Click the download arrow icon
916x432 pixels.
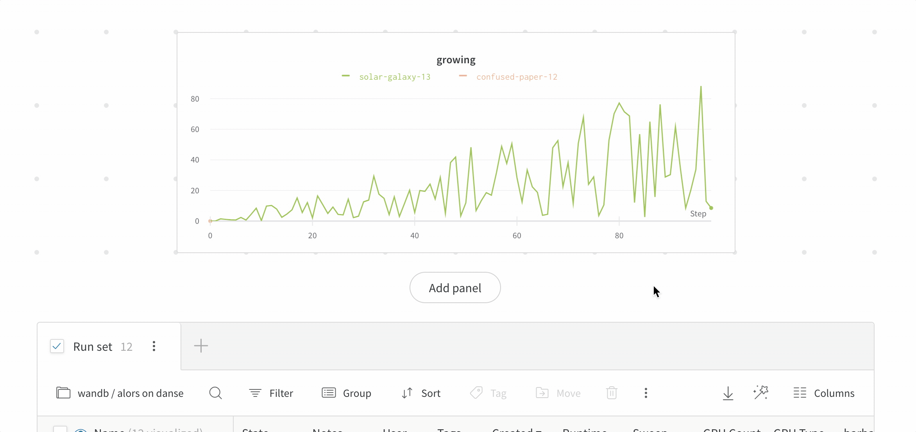[728, 393]
